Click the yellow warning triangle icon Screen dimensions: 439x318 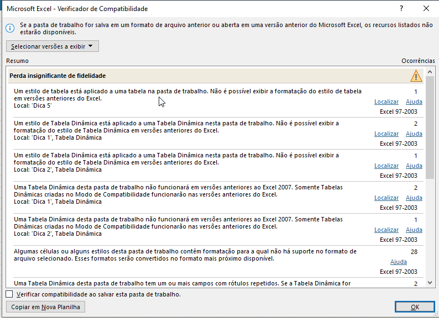click(x=416, y=76)
